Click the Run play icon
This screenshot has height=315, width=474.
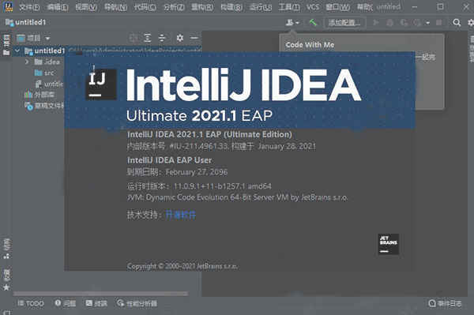click(x=376, y=23)
